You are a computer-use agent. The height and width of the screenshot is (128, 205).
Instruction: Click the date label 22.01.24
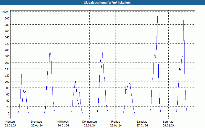(x=11, y=125)
